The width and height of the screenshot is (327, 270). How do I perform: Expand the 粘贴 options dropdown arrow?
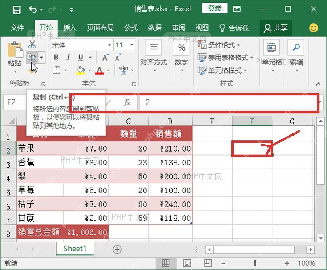tap(15, 71)
